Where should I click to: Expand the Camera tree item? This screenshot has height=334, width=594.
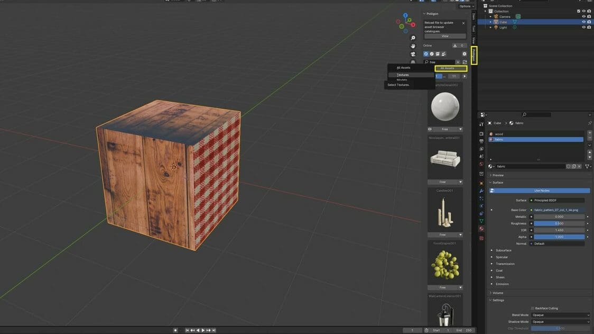(490, 17)
